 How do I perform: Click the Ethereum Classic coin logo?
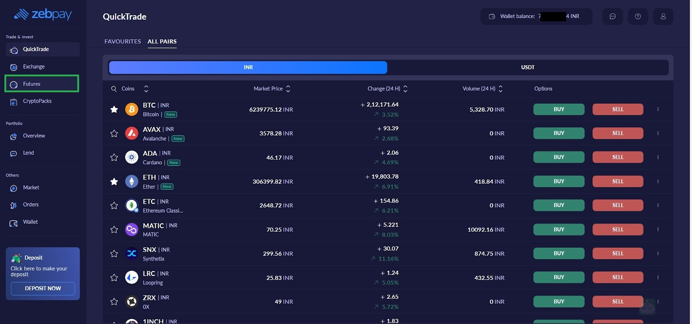131,205
